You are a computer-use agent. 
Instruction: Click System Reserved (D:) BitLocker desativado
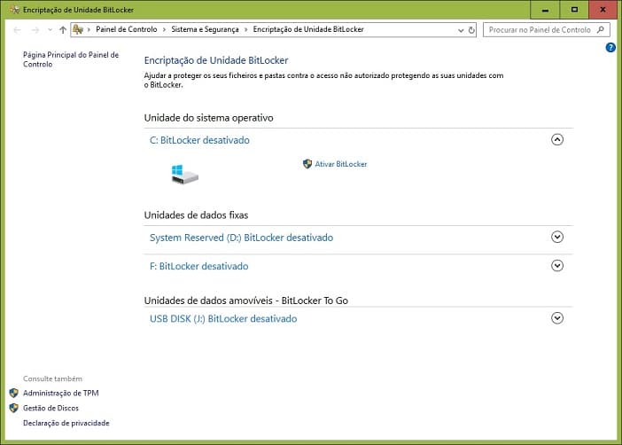241,238
